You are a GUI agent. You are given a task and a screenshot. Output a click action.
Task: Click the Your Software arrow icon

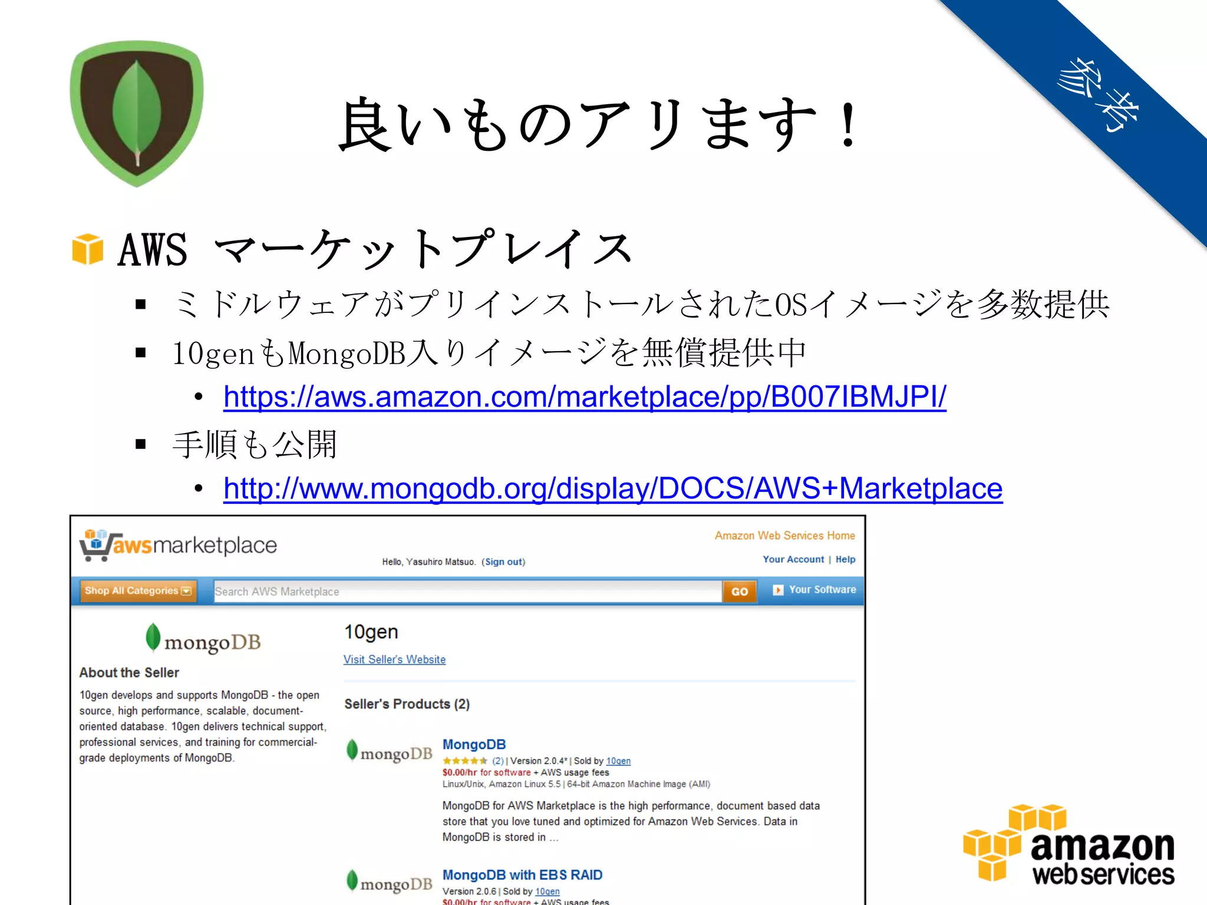pyautogui.click(x=778, y=590)
